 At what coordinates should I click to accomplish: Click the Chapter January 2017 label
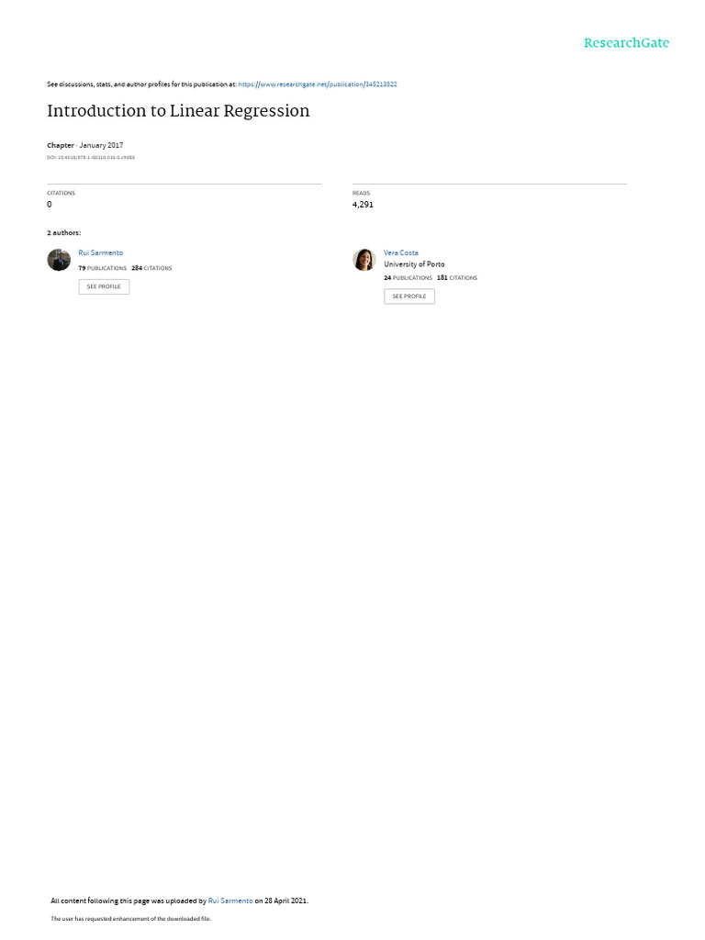tap(85, 145)
